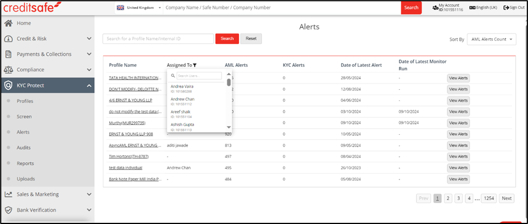Click the magnifier icon in user search

[x=173, y=76]
